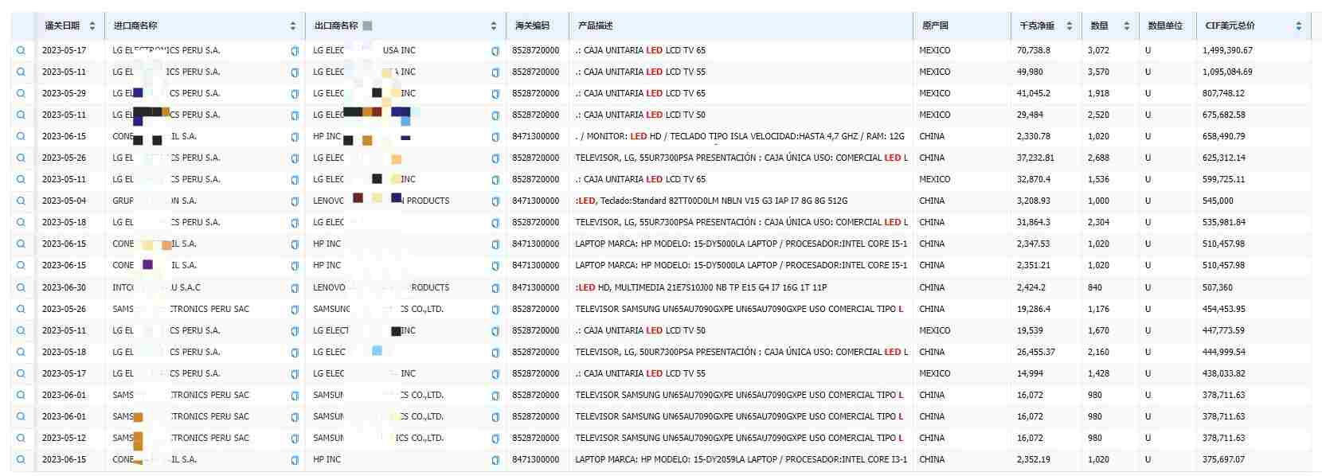Screen dimensions: 1322x476
Task: Copy importer name in the 625,312.14 row
Action: point(295,158)
